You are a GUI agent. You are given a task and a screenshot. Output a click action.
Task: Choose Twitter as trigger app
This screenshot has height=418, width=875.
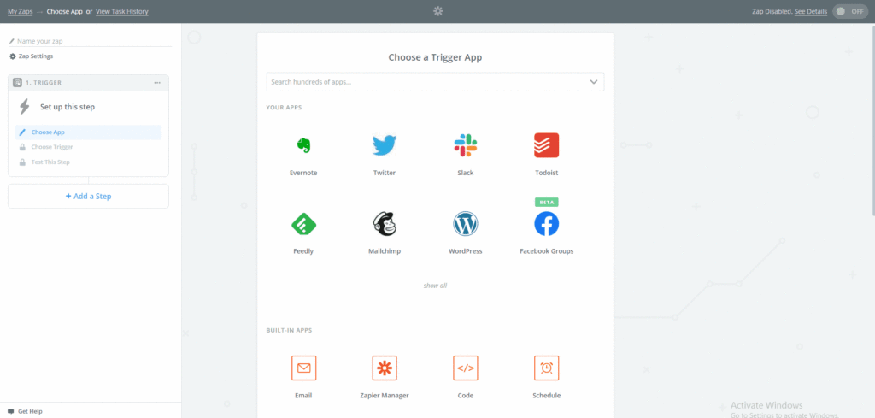385,145
